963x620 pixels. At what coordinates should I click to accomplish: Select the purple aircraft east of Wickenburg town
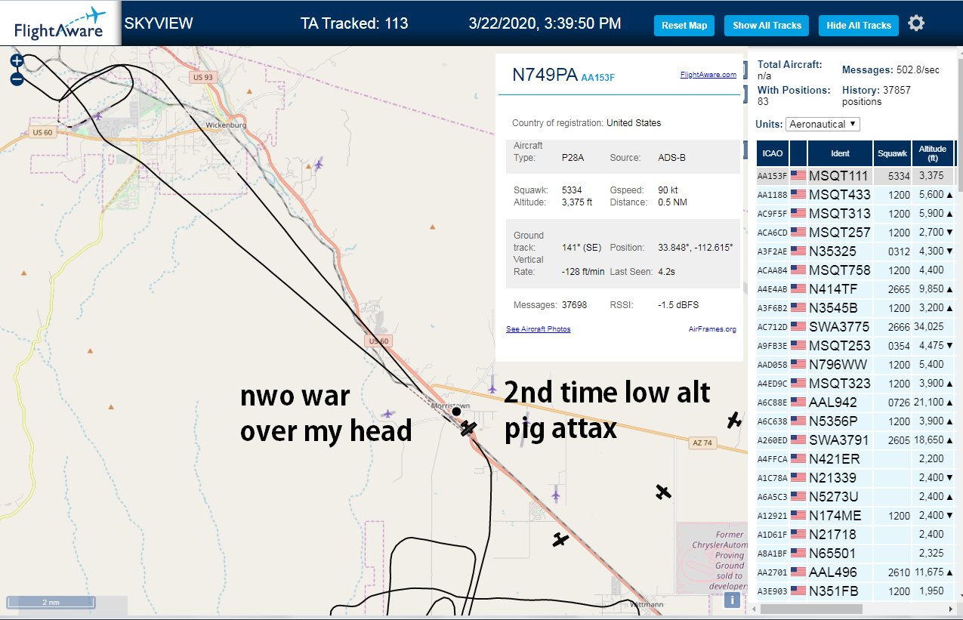coord(319,163)
